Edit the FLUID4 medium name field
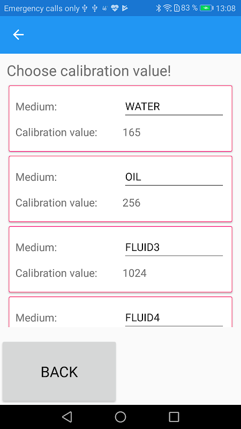 174,317
